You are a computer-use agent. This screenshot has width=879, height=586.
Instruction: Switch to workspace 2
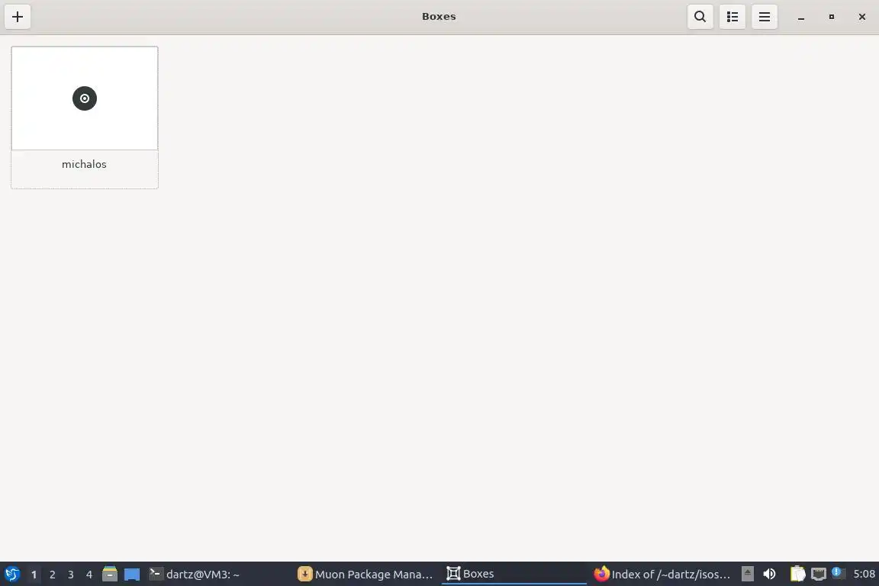[x=52, y=575]
